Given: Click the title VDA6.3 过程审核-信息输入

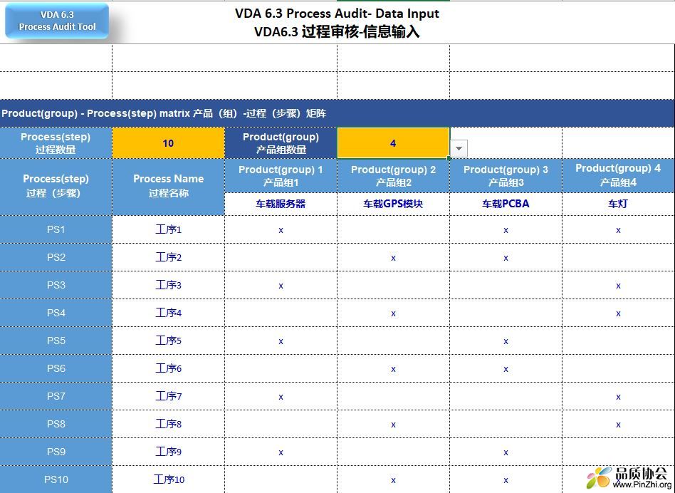Looking at the screenshot, I should coord(337,32).
